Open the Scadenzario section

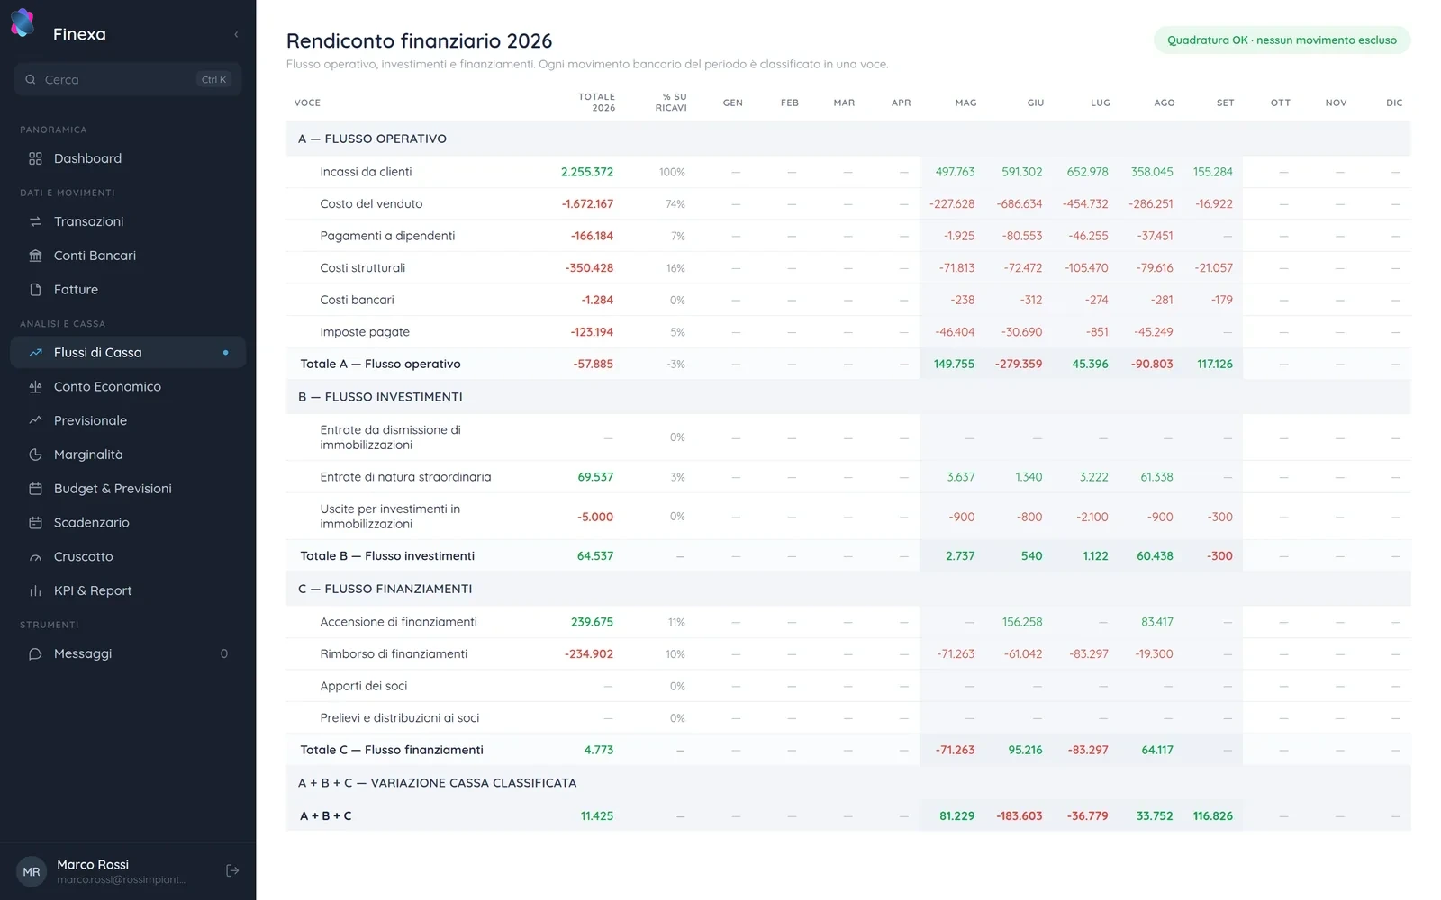point(128,523)
